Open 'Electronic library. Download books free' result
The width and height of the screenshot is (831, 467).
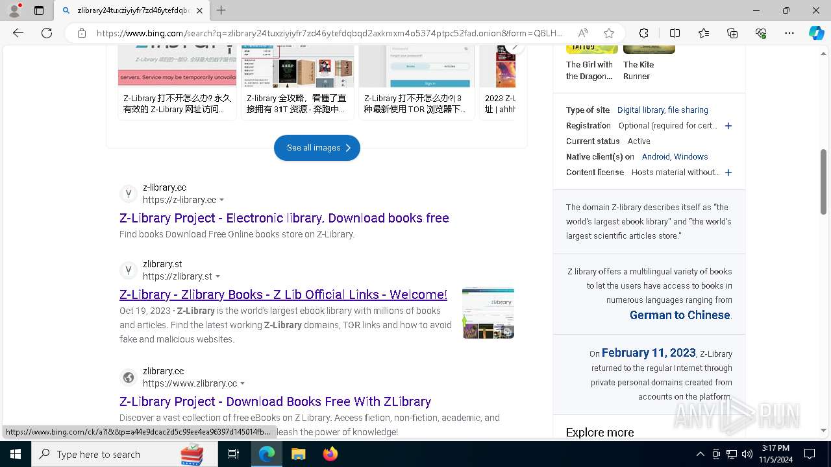click(x=284, y=218)
